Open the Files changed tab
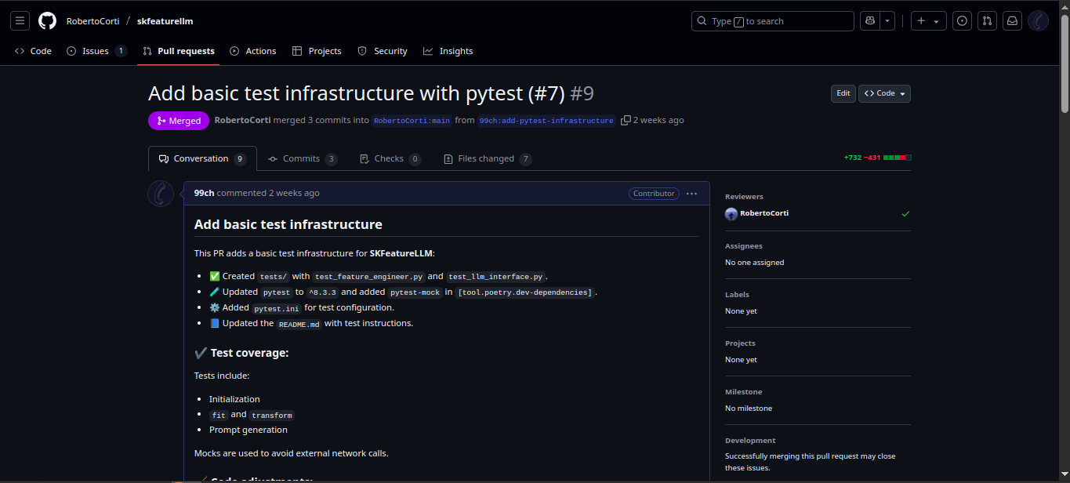This screenshot has width=1070, height=483. [486, 158]
